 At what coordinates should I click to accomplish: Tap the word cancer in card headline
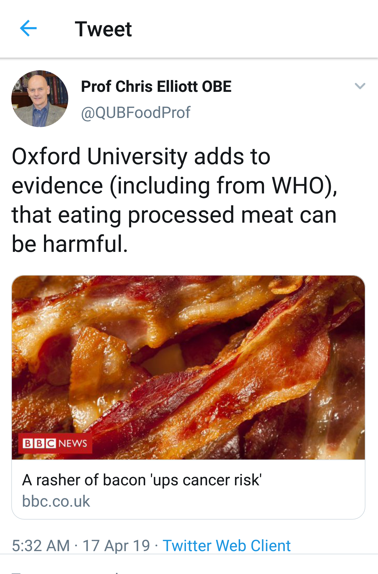[207, 480]
